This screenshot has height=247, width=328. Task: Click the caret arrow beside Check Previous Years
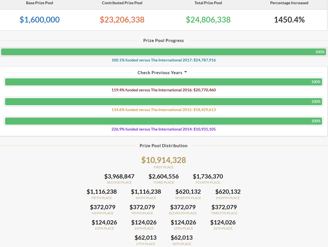pos(185,72)
